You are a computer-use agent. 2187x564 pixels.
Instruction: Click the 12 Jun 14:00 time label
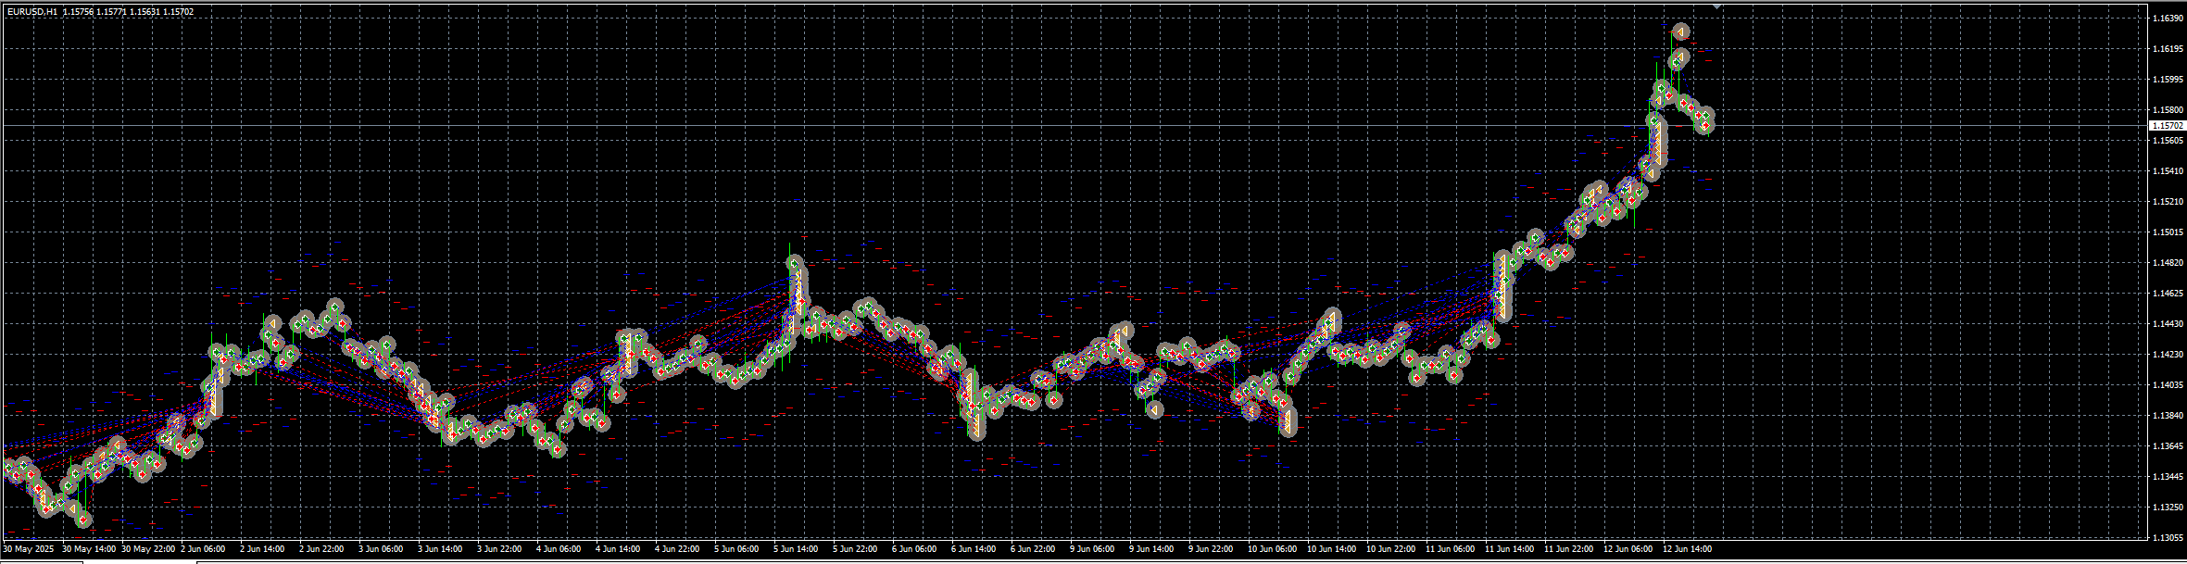(x=1689, y=549)
